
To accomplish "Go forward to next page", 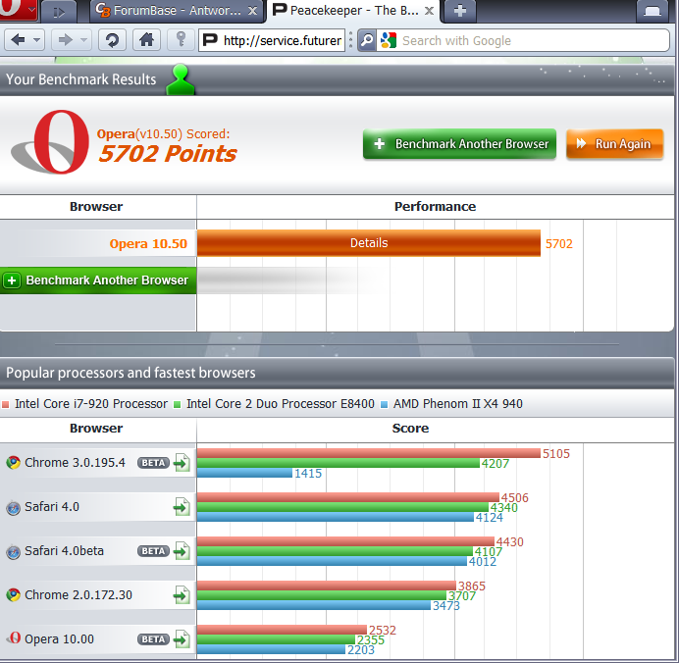I will [x=66, y=40].
